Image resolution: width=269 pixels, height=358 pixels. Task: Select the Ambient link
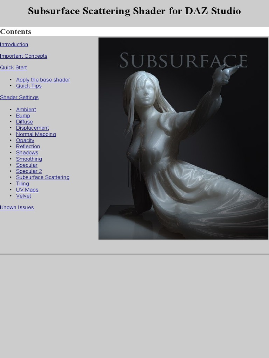[26, 109]
